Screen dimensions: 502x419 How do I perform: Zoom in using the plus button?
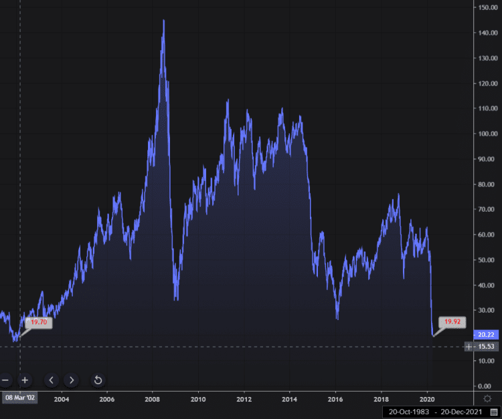coord(25,380)
